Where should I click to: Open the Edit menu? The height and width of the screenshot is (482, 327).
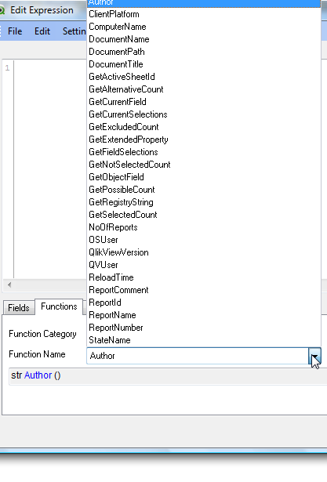42,31
